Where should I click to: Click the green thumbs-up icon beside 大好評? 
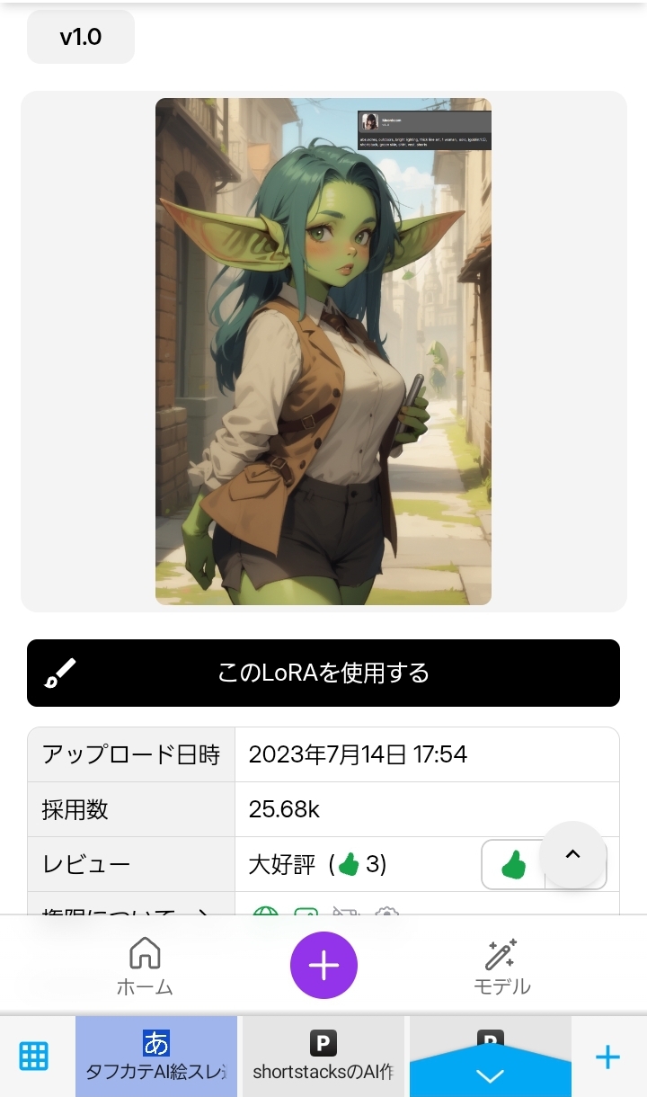pos(349,865)
